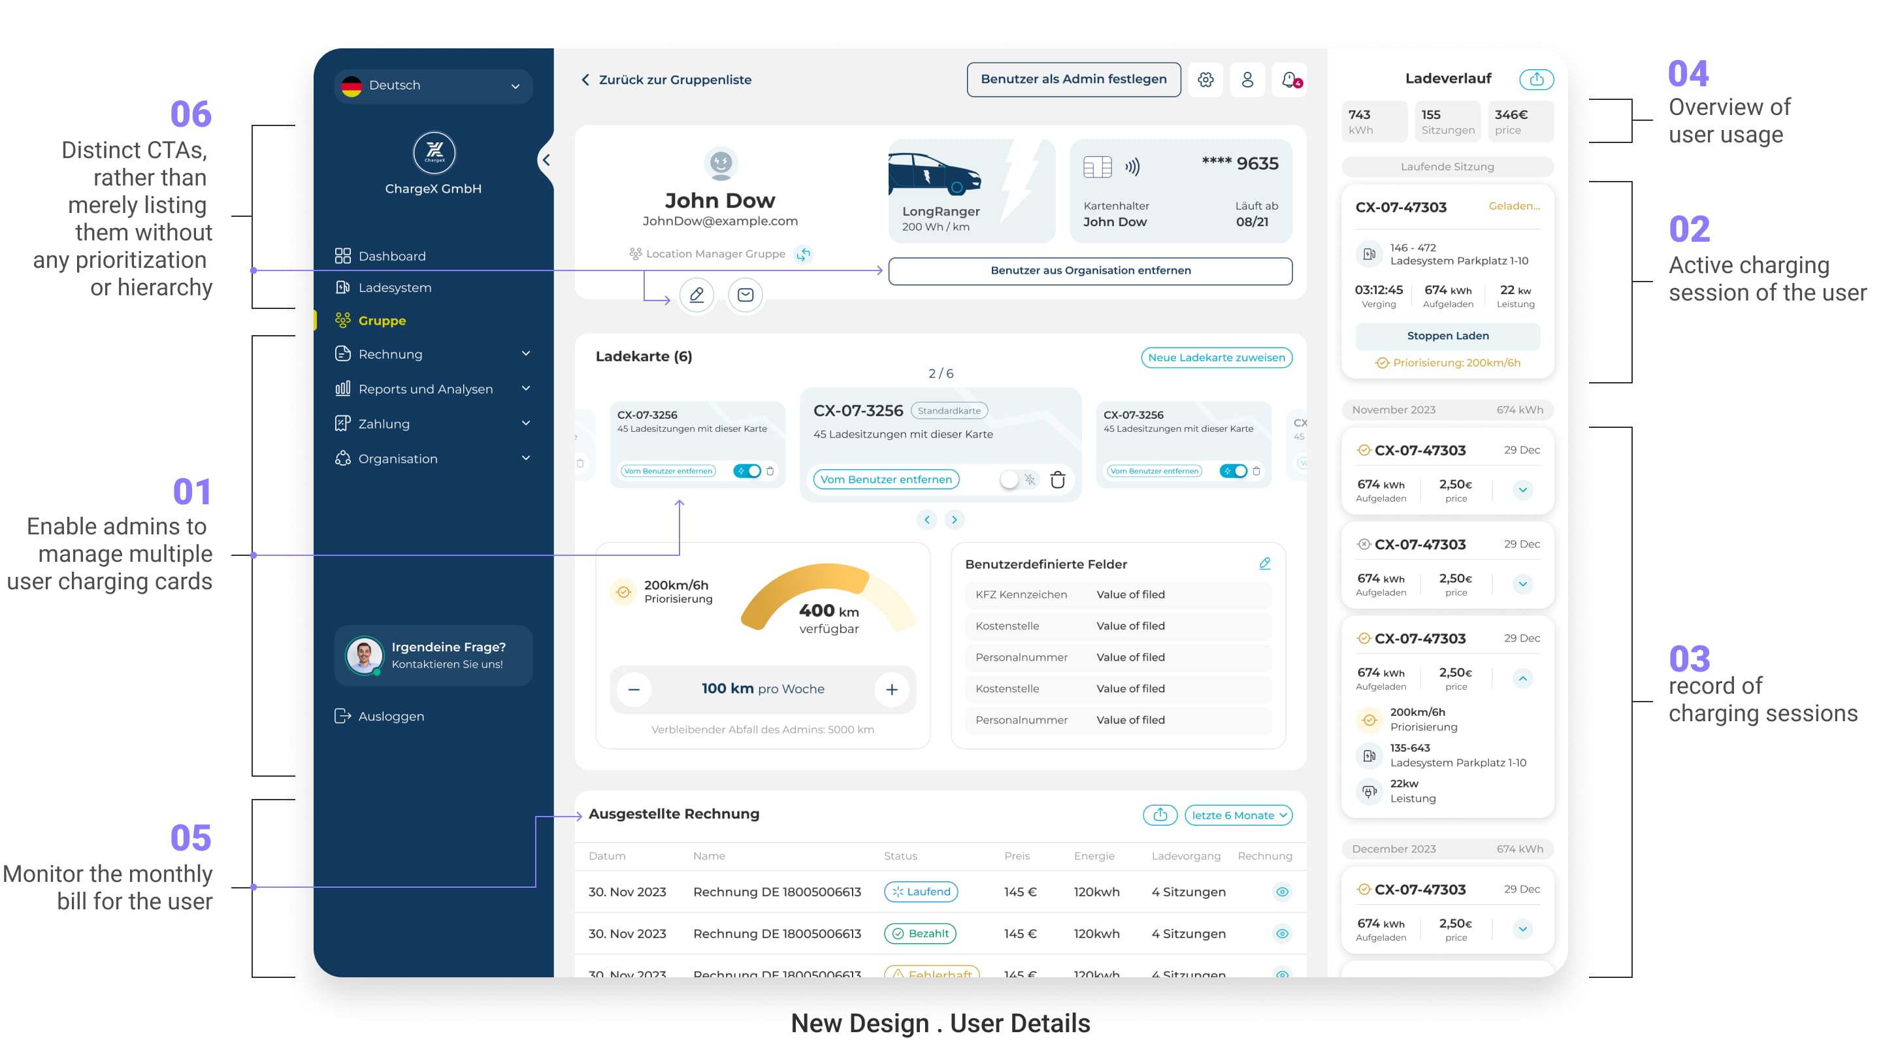This screenshot has width=1883, height=1057.
Task: Select Ladesystem in the sidebar
Action: pos(395,287)
